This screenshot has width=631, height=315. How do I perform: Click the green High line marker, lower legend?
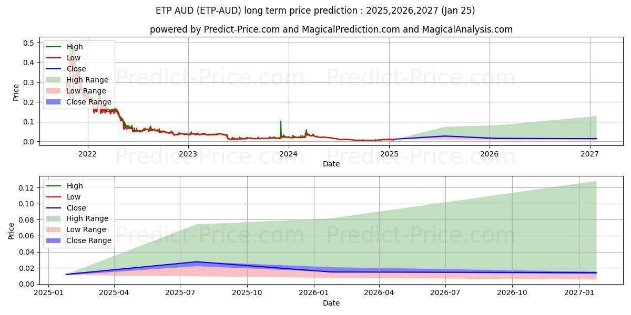point(54,186)
